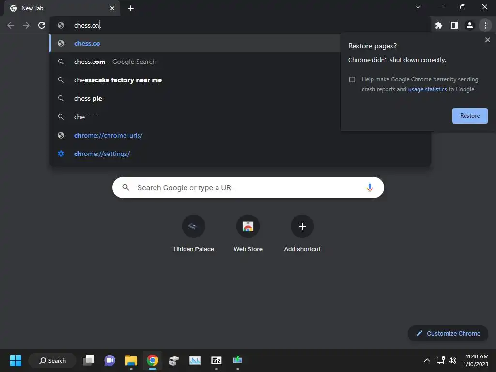Check the send crash reports checkbox
This screenshot has width=496, height=372.
352,79
